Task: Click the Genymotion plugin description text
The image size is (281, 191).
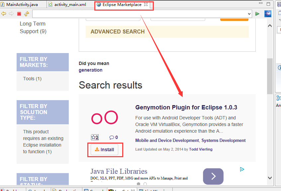Action: pyautogui.click(x=189, y=124)
